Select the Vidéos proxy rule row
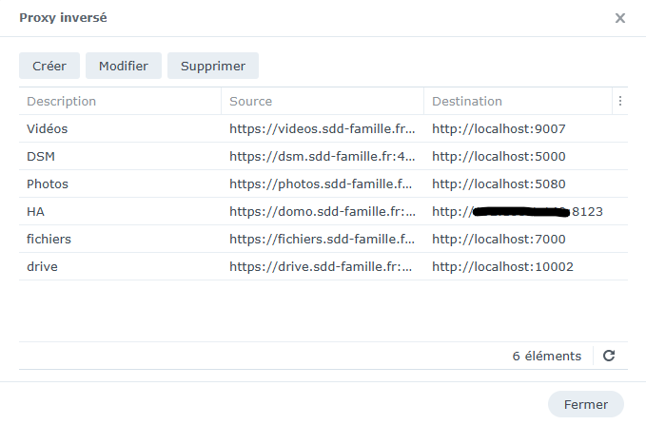Viewport: 646px width, 425px height. coord(48,128)
